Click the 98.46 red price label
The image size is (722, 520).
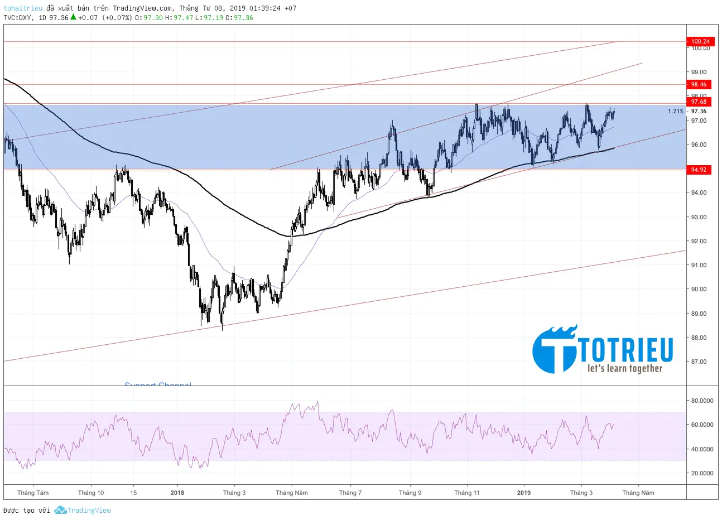tap(699, 84)
